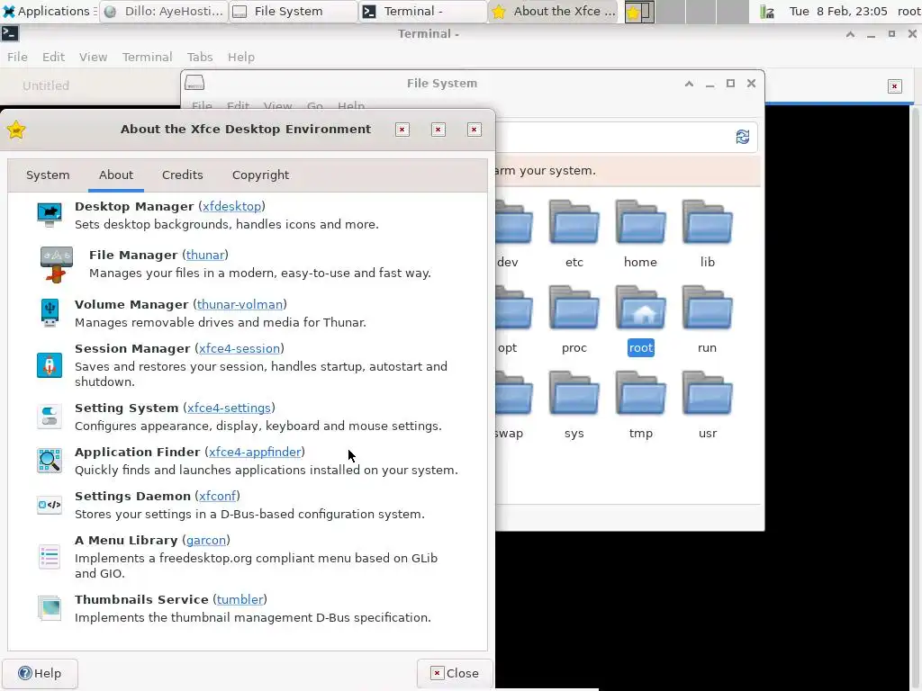Click the Session Manager rocket icon
Screen dimensions: 922x691
50,365
